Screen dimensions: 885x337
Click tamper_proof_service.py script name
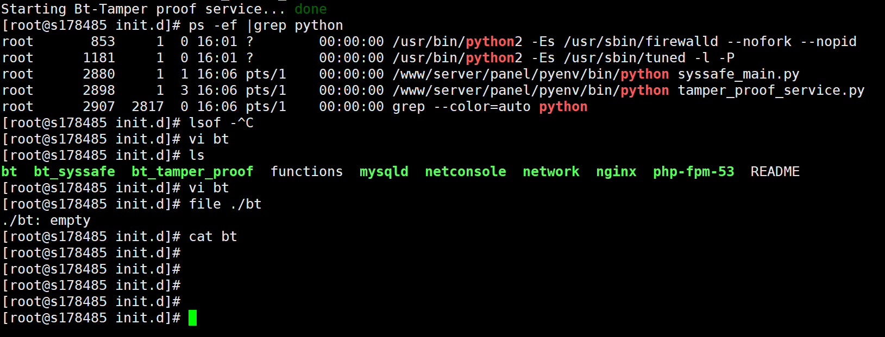pos(771,90)
